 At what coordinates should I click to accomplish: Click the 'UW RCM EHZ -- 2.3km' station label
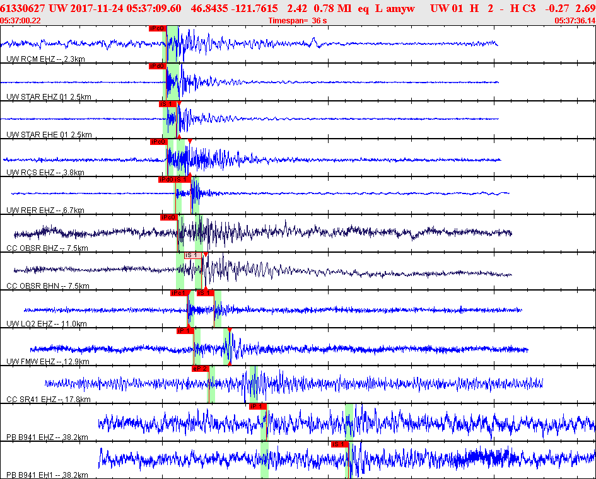point(45,59)
